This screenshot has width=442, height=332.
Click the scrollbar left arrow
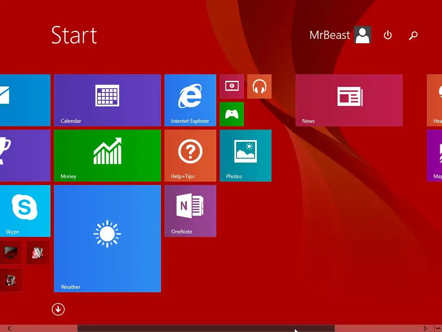pyautogui.click(x=9, y=329)
